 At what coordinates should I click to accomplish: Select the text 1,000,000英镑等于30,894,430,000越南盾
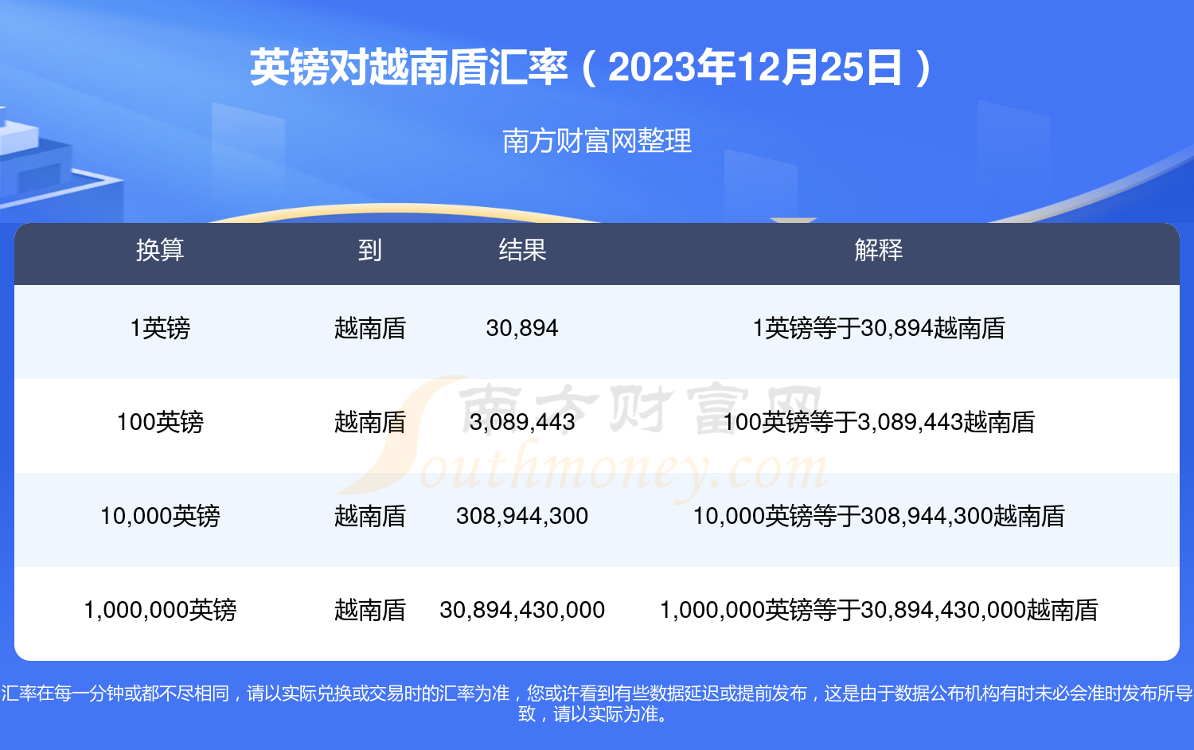[879, 610]
